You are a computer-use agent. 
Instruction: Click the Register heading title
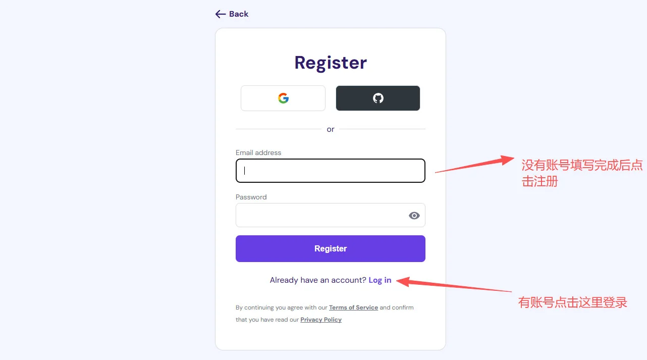tap(331, 63)
